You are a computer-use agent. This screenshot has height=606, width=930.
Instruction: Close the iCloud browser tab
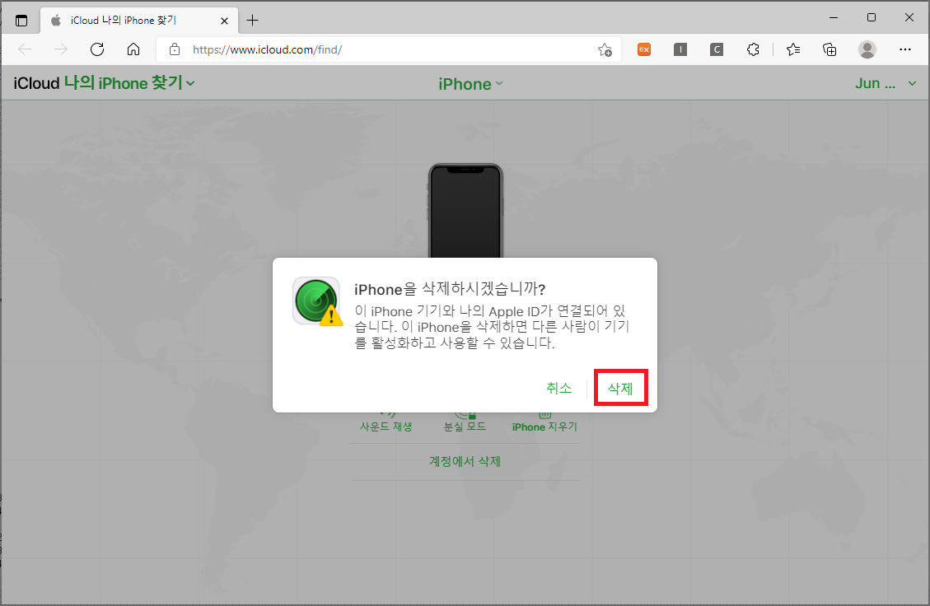tap(224, 21)
